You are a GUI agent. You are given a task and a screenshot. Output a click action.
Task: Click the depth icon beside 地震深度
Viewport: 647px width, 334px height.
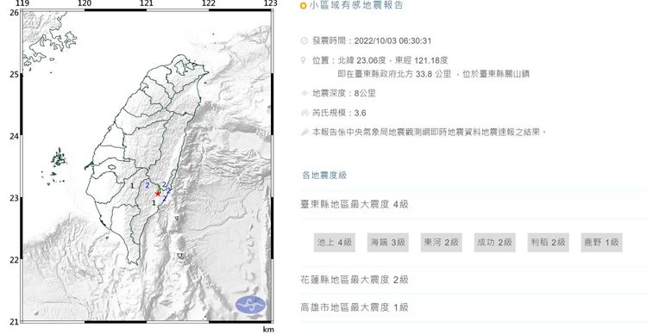pyautogui.click(x=305, y=94)
